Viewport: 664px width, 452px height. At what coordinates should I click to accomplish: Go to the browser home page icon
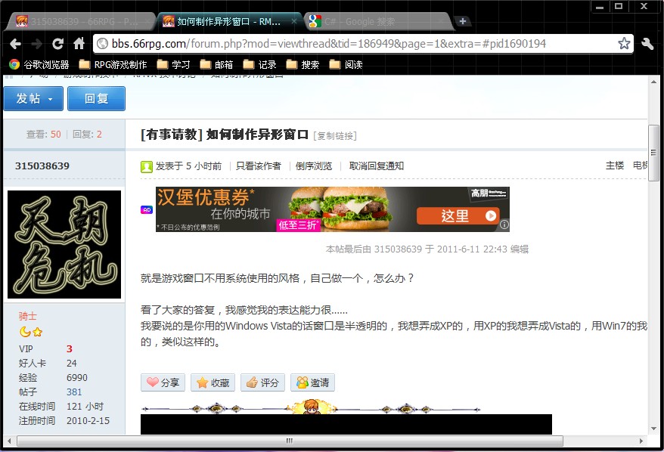point(79,44)
